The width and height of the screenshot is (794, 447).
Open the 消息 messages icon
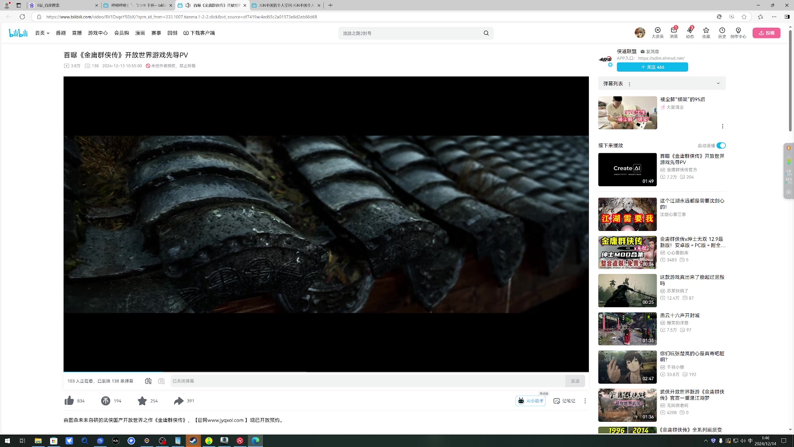[674, 33]
